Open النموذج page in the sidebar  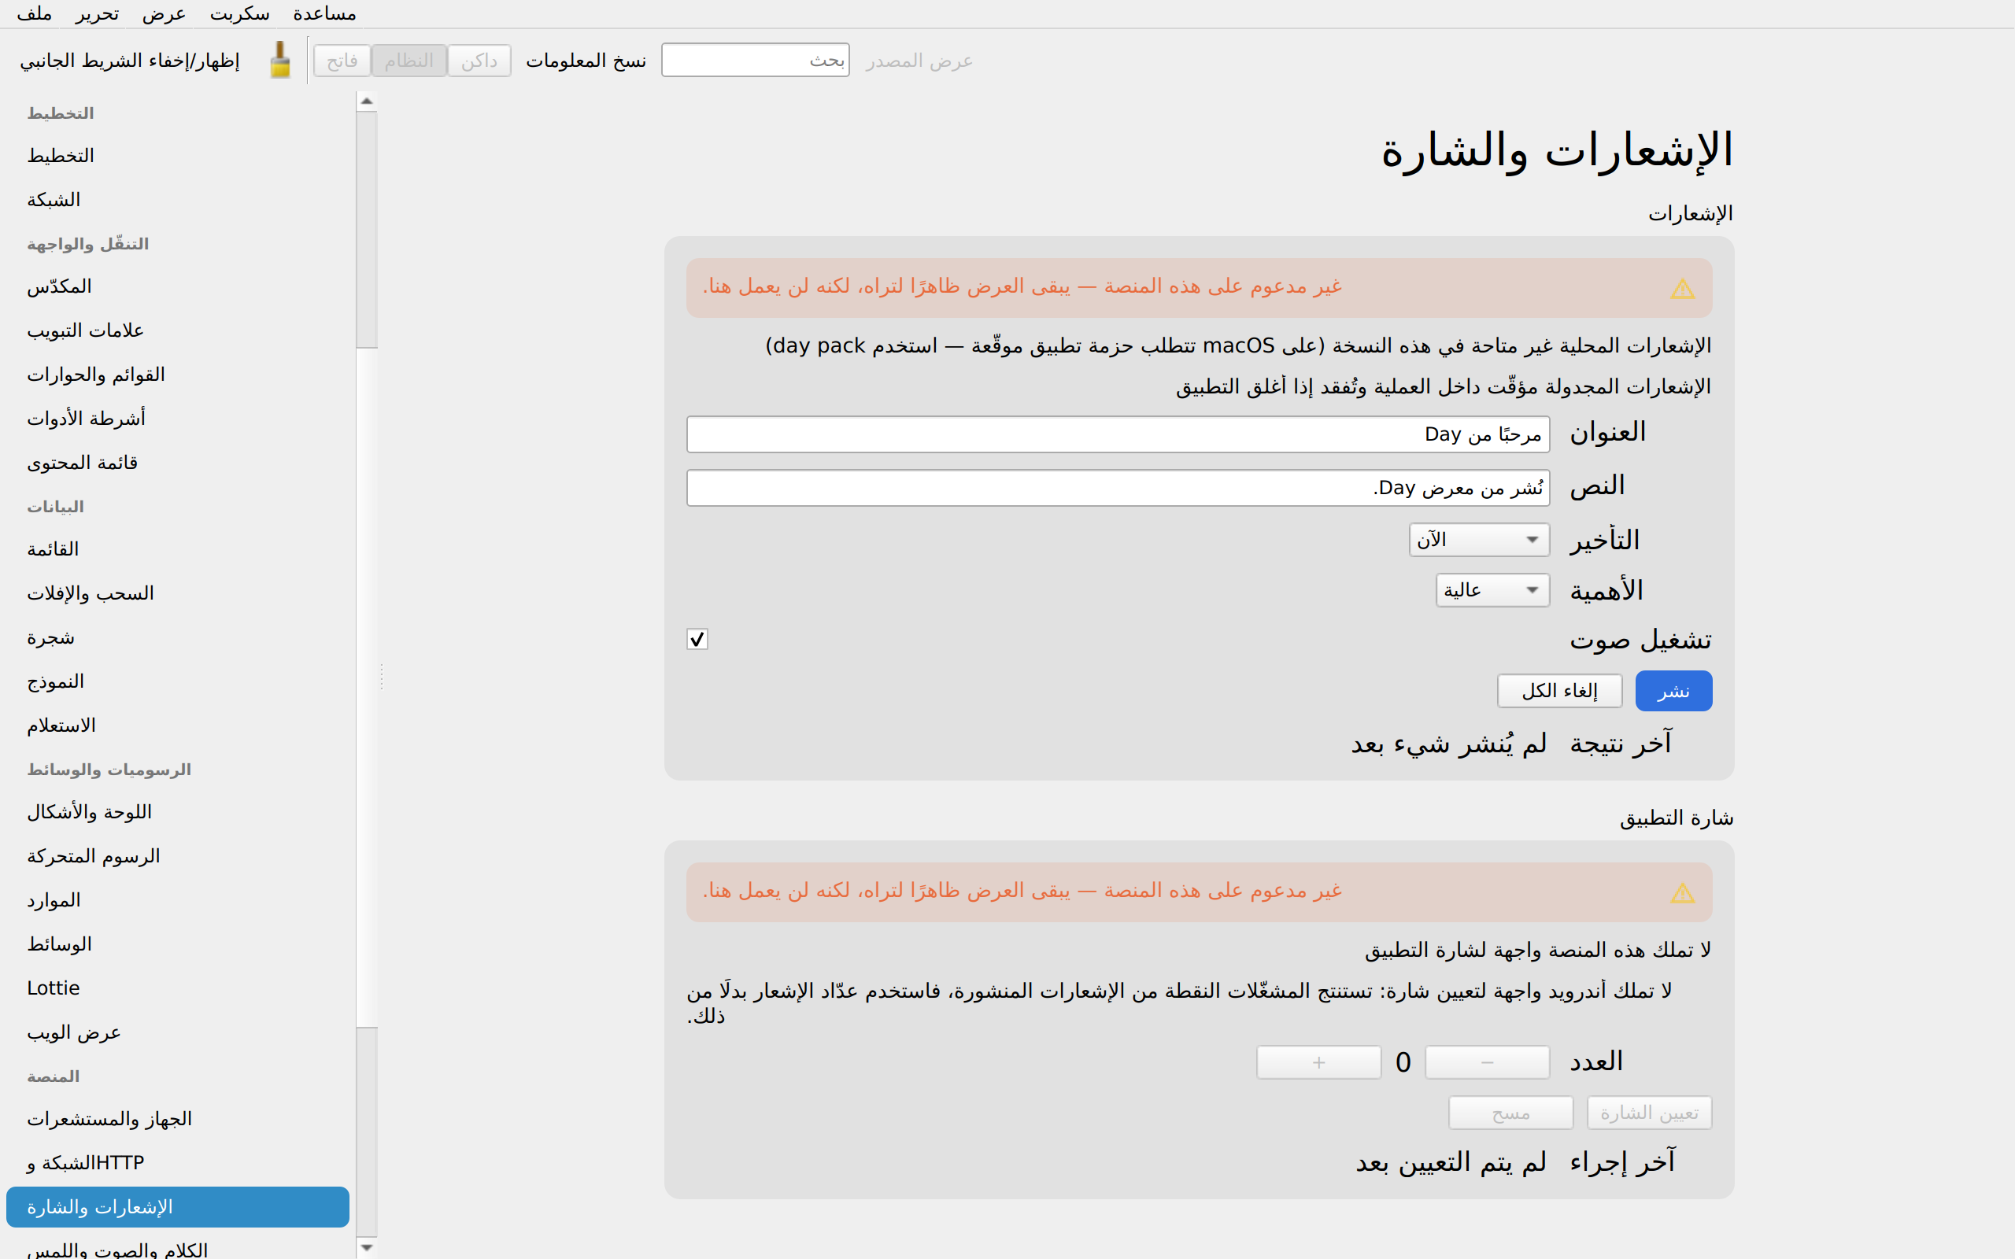pyautogui.click(x=177, y=681)
